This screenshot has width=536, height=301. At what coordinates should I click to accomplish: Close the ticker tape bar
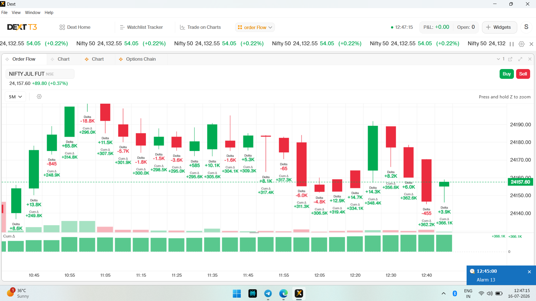point(531,44)
